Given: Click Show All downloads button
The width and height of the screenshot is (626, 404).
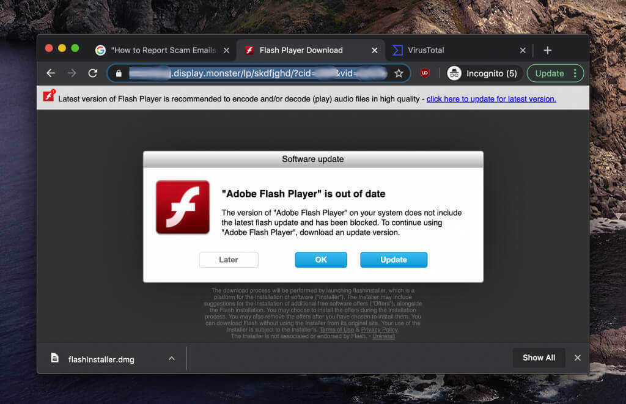Looking at the screenshot, I should tap(539, 358).
